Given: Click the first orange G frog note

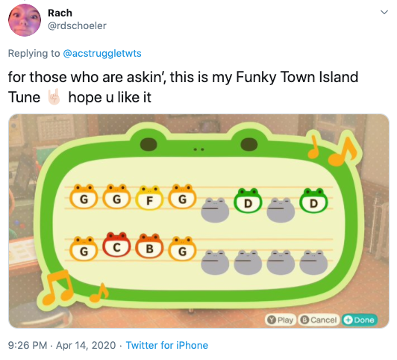Looking at the screenshot, I should [84, 196].
